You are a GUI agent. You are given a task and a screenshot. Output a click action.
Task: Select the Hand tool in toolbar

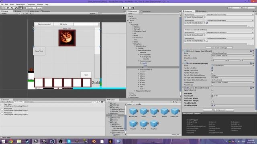coord(4,8)
